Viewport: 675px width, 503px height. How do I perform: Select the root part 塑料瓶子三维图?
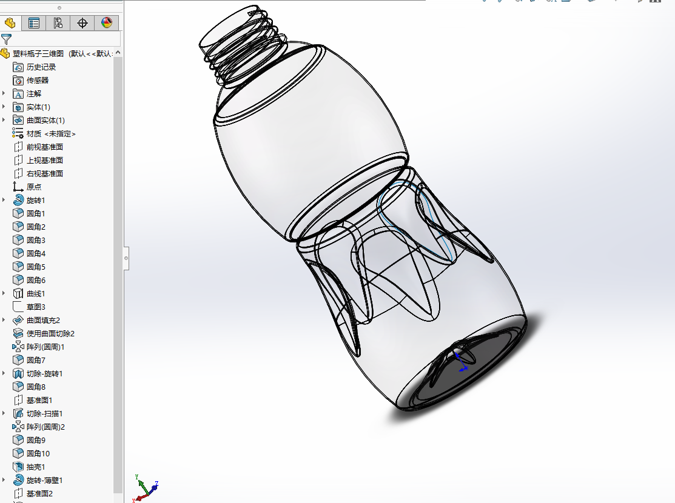click(38, 53)
